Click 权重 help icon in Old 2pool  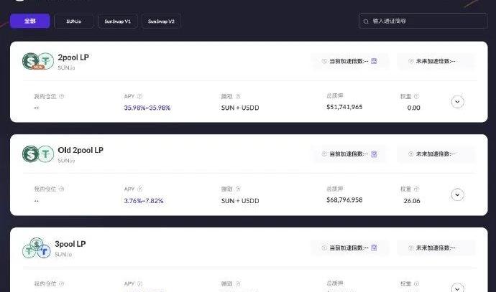click(416, 189)
